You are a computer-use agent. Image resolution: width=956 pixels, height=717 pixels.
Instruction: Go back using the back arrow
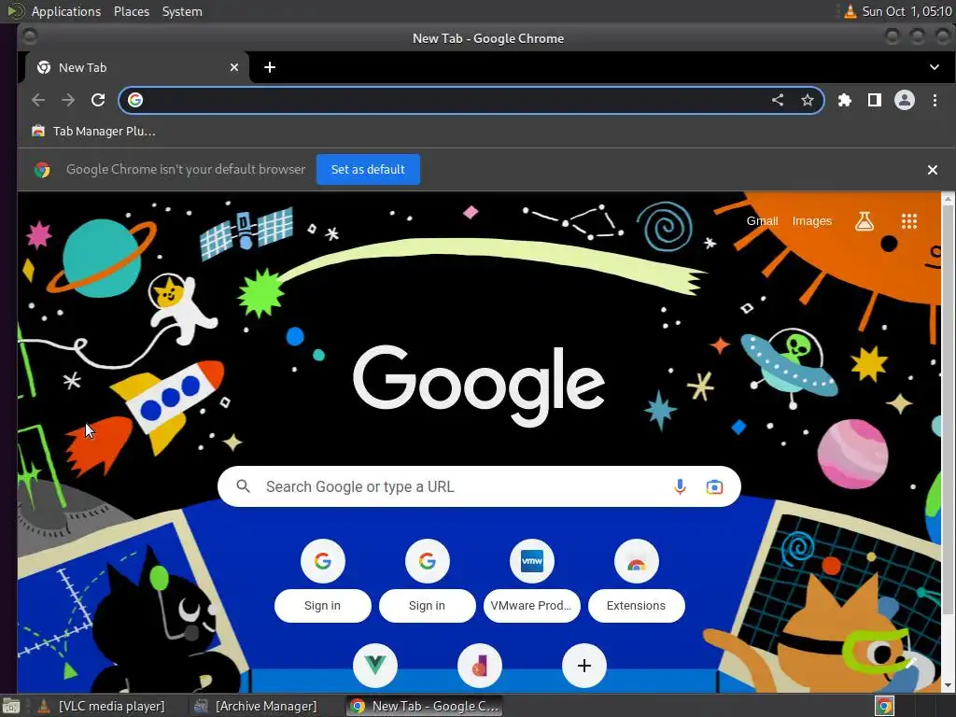[x=37, y=100]
